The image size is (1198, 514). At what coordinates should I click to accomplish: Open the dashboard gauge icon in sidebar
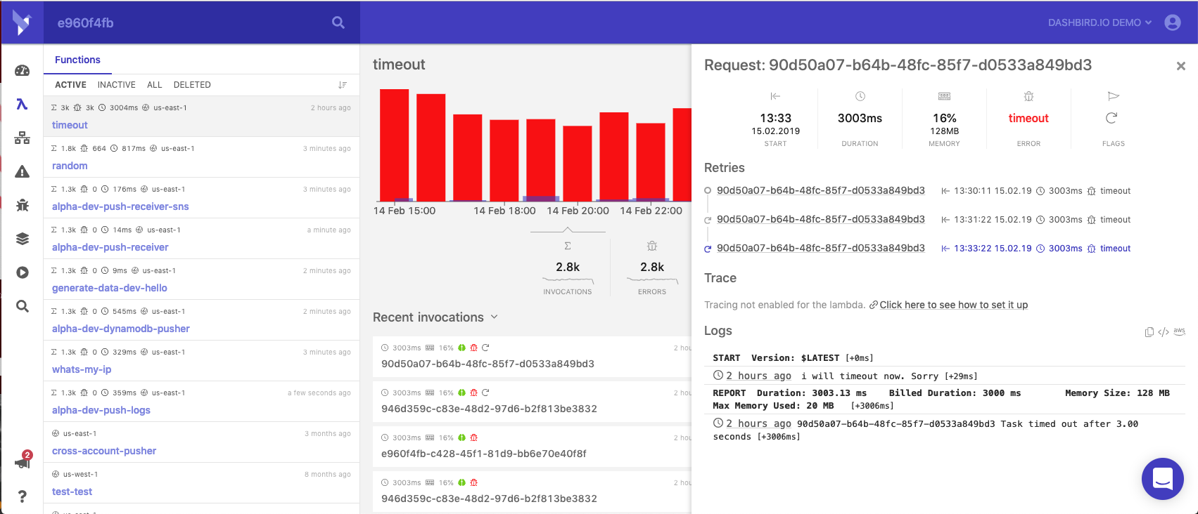(x=22, y=70)
